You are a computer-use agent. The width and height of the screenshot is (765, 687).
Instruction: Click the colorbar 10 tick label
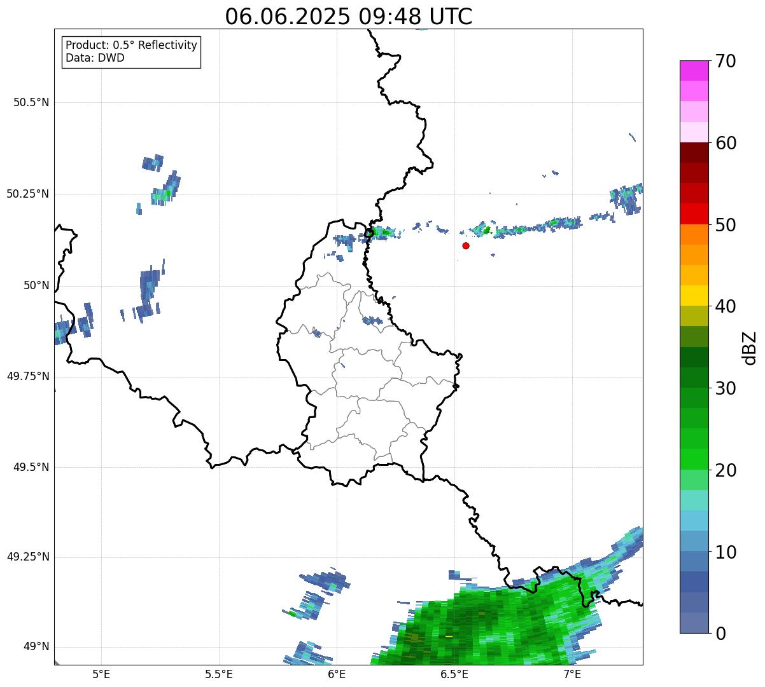(x=726, y=552)
